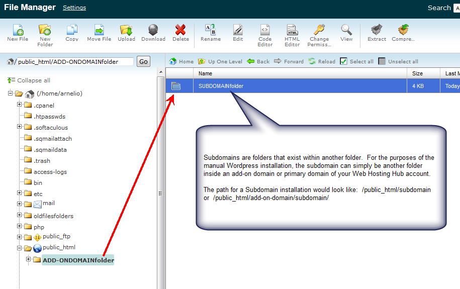This screenshot has height=289, width=460.
Task: Click the Move File icon
Action: point(99,30)
